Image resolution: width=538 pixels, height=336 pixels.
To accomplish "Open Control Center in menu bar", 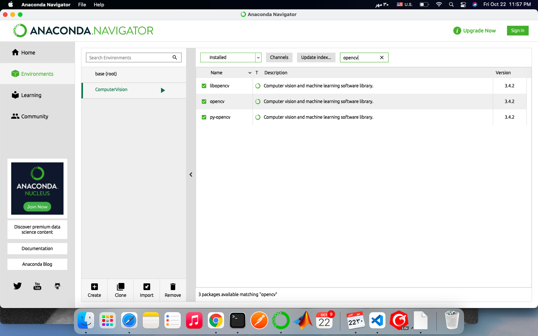I will (x=463, y=4).
